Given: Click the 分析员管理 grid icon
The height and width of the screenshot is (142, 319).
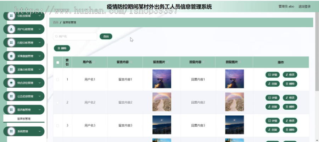Looking at the screenshot, I should [11, 16].
